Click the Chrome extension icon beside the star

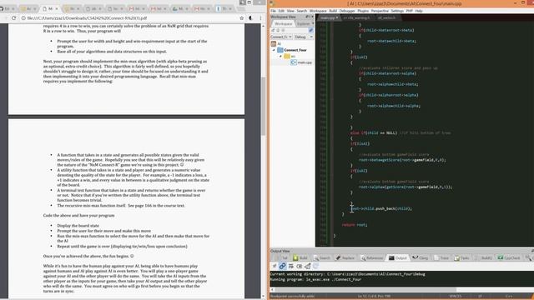point(251,18)
